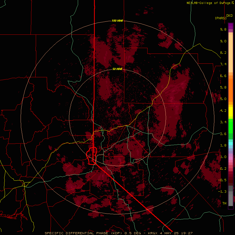Image resolution: width=235 pixels, height=235 pixels.
Task: Click the 4 MAY 25 19:27 timestamp
Action: (x=176, y=233)
